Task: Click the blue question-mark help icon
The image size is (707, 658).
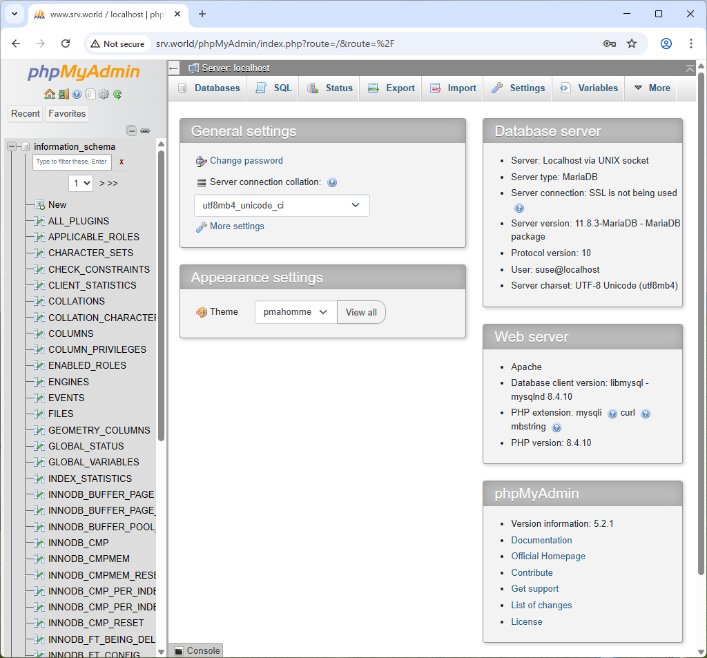Action: pos(77,94)
